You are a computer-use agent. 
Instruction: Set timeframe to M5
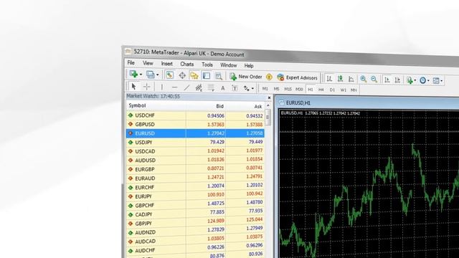click(x=276, y=89)
